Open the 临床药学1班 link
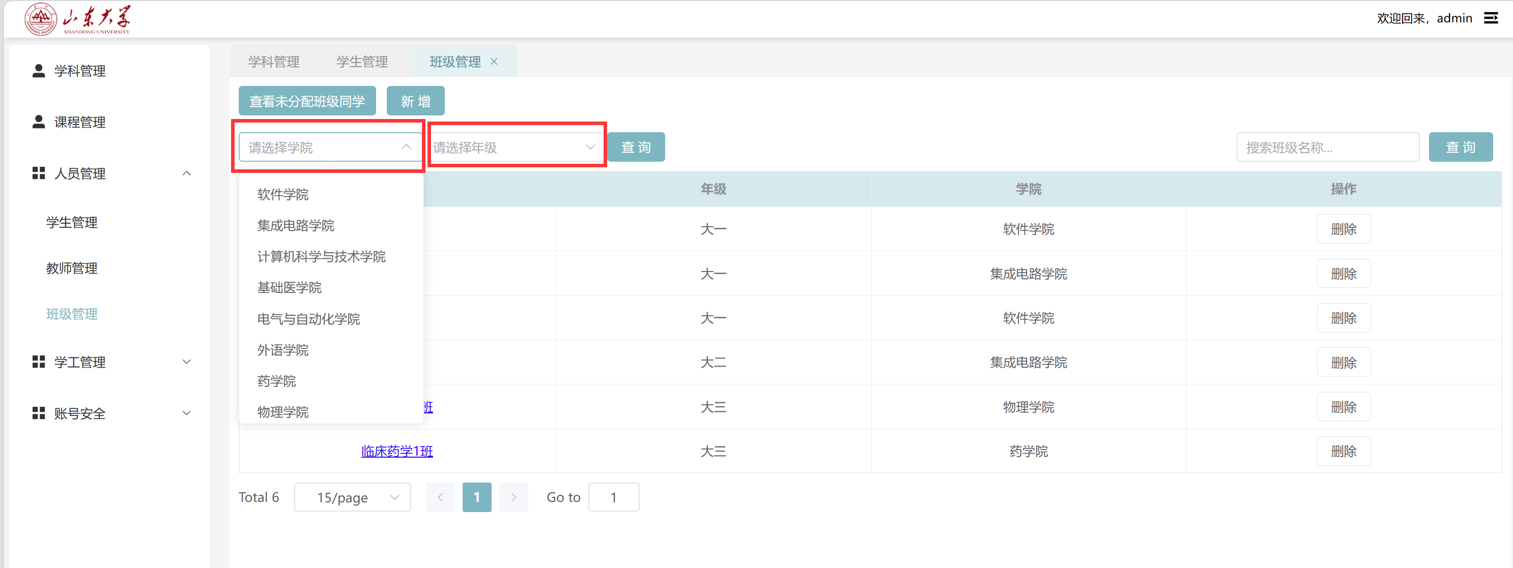Image resolution: width=1513 pixels, height=568 pixels. [397, 451]
